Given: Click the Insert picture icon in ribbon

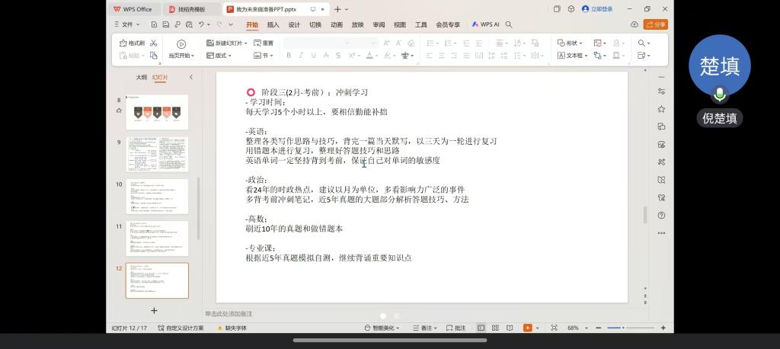Looking at the screenshot, I should coord(600,43).
